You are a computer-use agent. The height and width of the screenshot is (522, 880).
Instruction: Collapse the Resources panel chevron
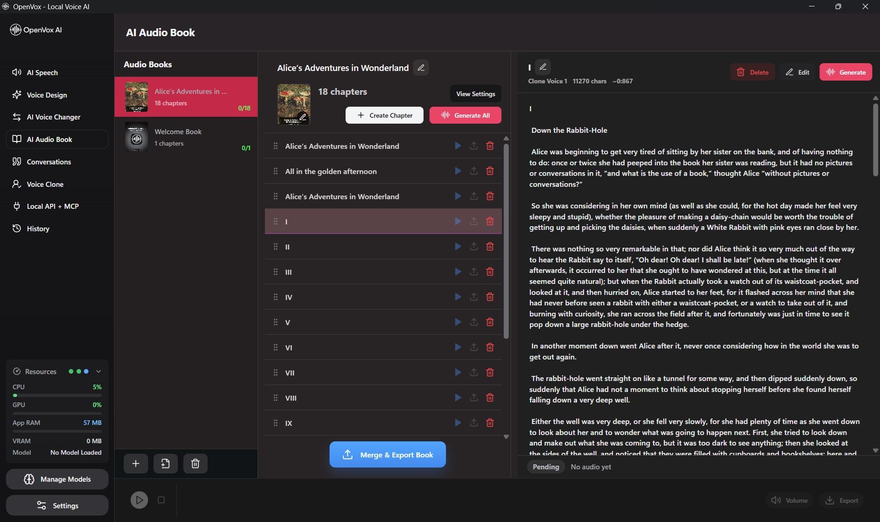click(x=99, y=371)
